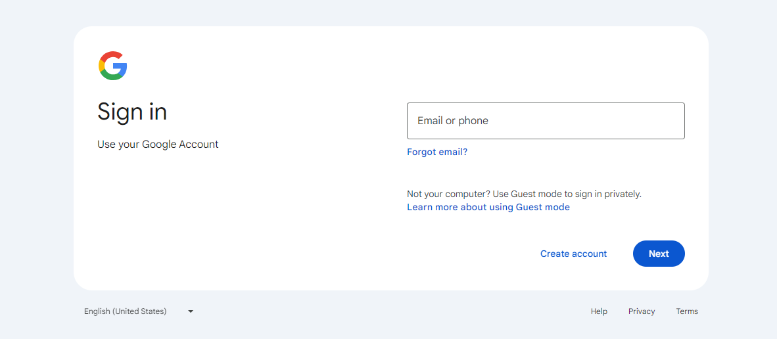Click the Google logo
Screen dimensions: 777x339
click(x=112, y=66)
